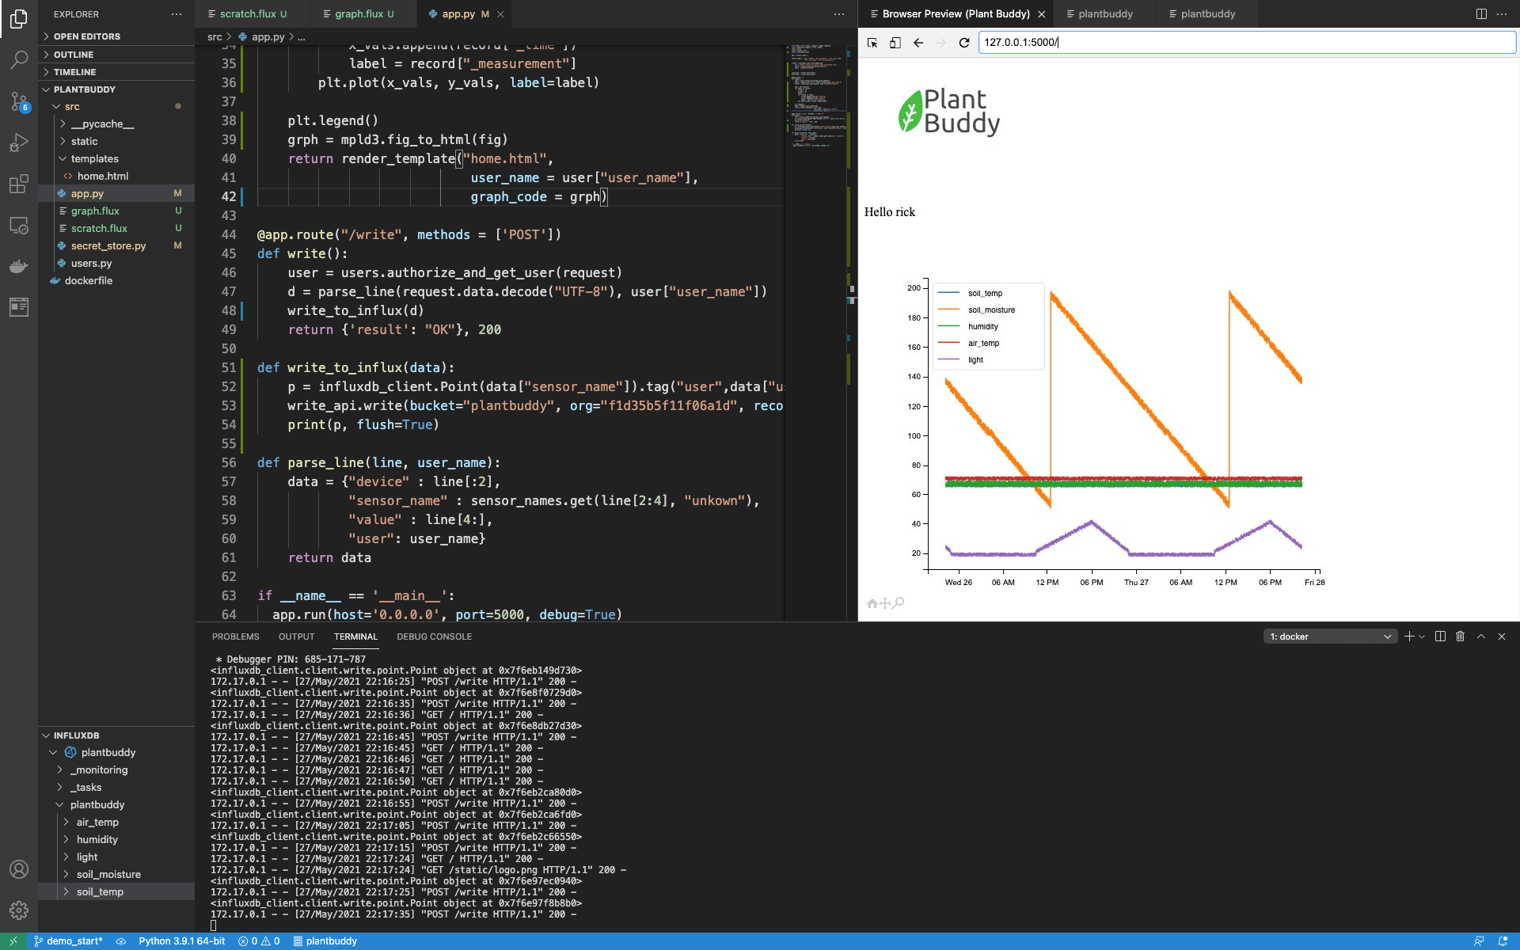Toggle the InfluxDB section collapse
The width and height of the screenshot is (1520, 950).
[x=45, y=735]
